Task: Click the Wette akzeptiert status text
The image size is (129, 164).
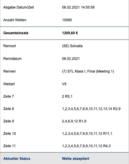Action: (76, 159)
